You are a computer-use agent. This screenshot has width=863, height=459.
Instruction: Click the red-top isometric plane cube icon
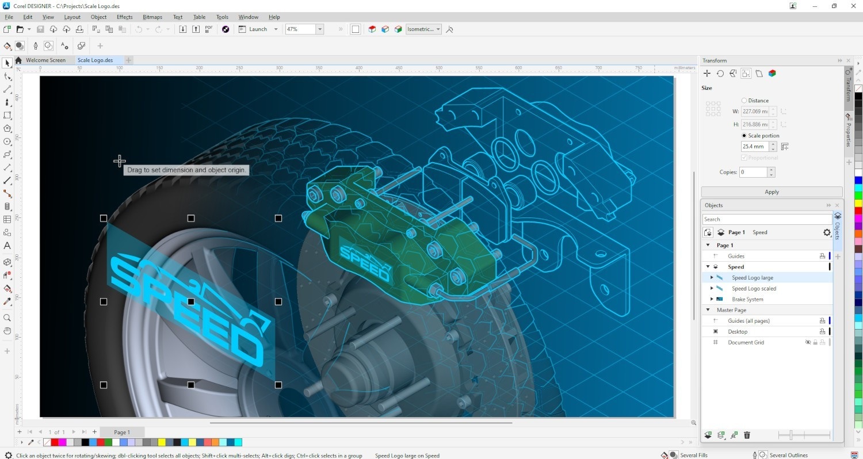pos(372,29)
